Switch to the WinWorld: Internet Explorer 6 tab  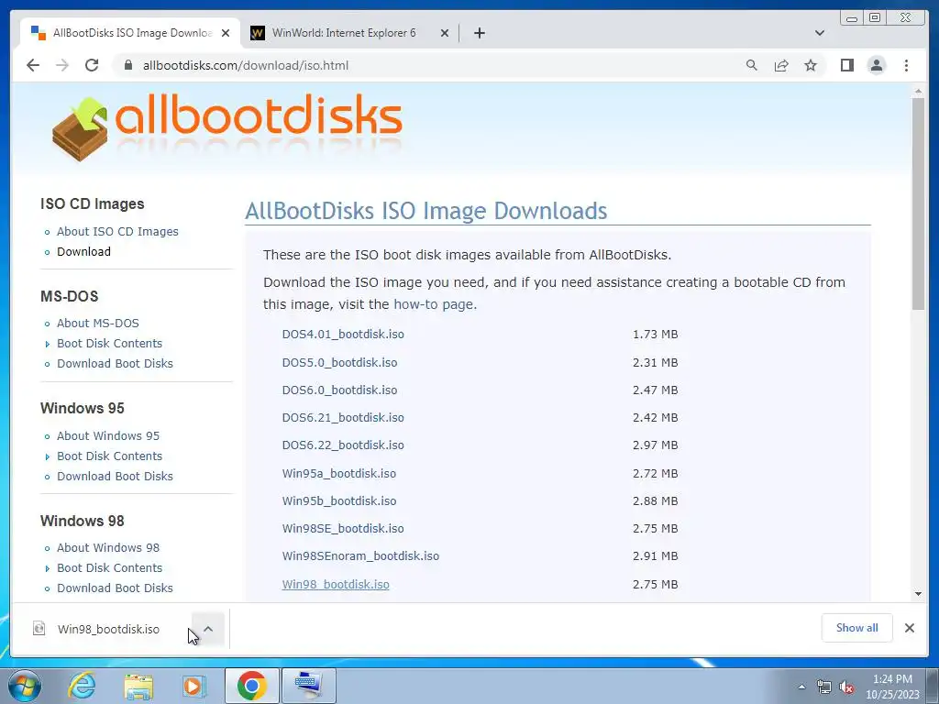click(343, 33)
